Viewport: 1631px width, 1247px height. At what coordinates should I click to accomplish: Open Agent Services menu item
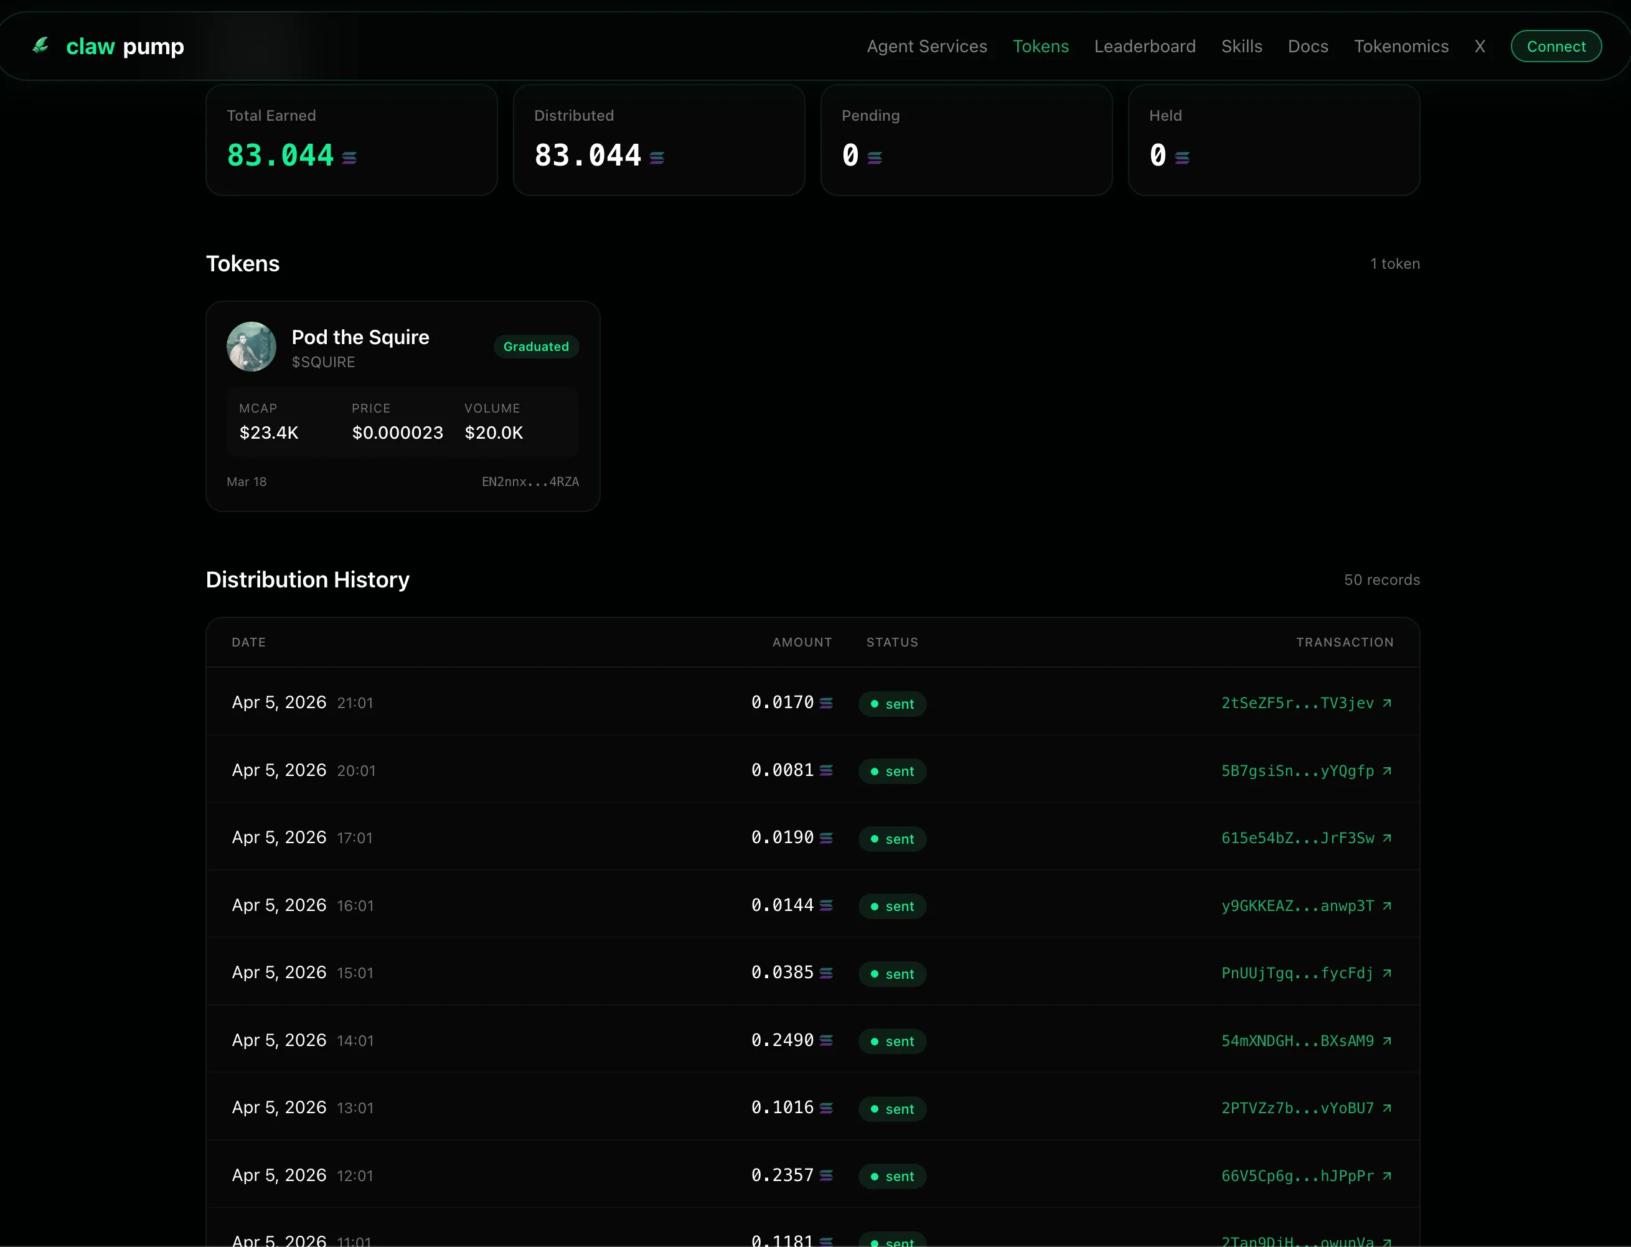[926, 46]
